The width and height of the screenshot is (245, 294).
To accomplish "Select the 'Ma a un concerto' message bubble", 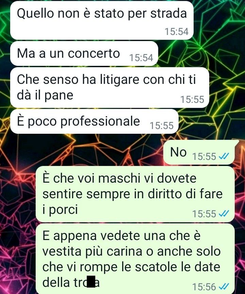I will 84,53.
